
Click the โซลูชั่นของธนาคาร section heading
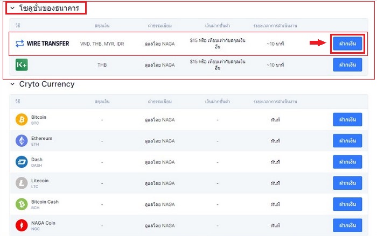[50, 8]
